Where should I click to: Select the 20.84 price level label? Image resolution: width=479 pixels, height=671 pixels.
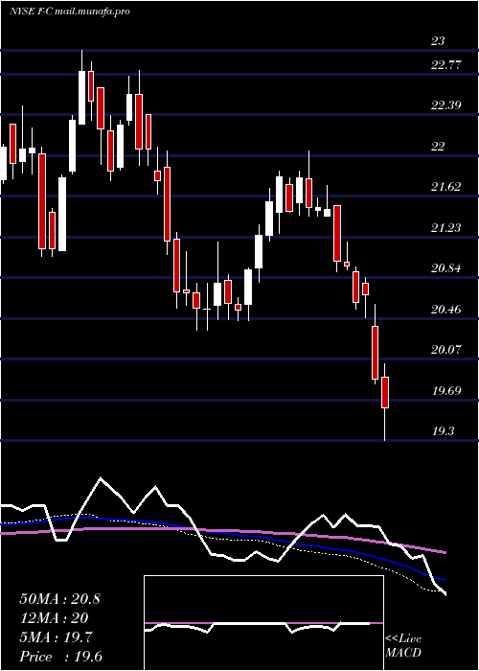point(446,268)
